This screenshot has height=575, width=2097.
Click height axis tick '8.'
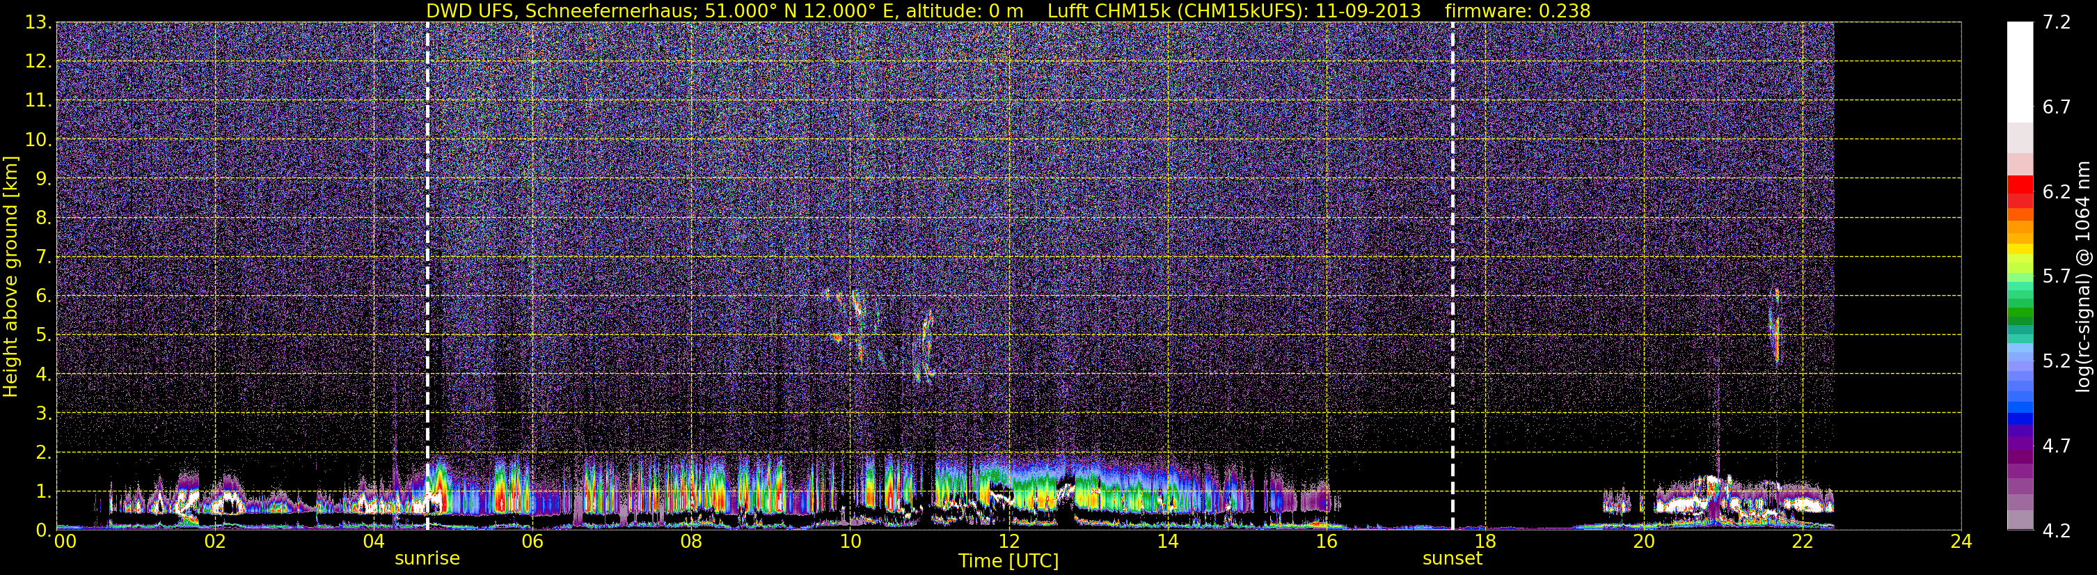43,217
